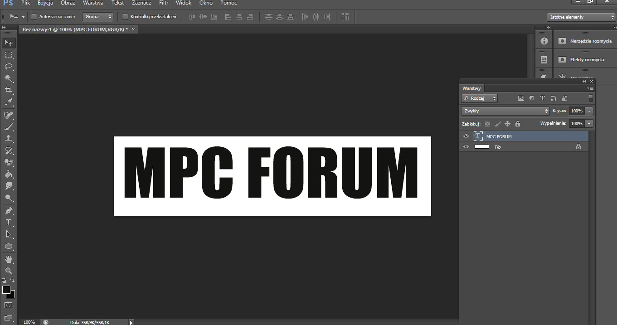Align right edges in options bar
Viewport: 617px width, 325px height.
(250, 17)
